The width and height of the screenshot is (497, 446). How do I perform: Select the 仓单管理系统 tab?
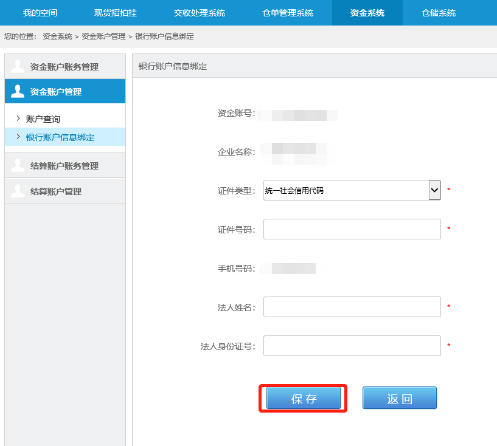pyautogui.click(x=288, y=13)
